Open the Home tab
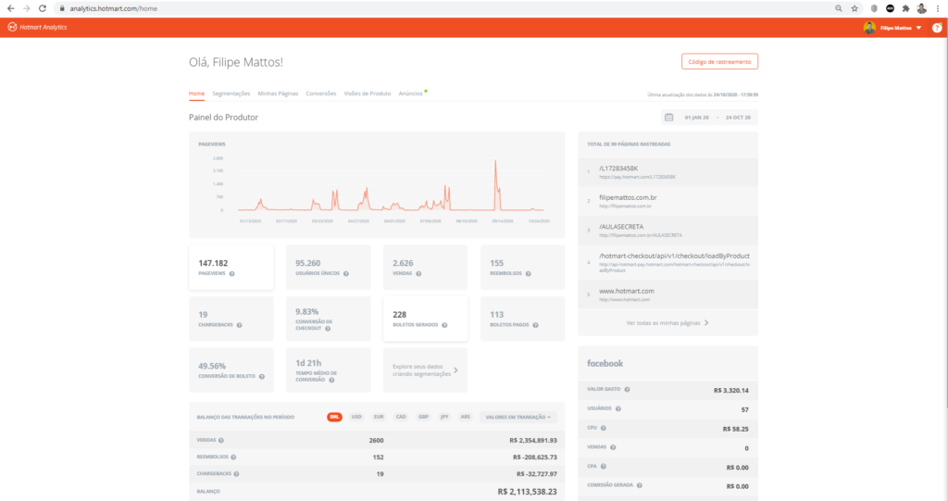948x501 pixels. (x=196, y=94)
